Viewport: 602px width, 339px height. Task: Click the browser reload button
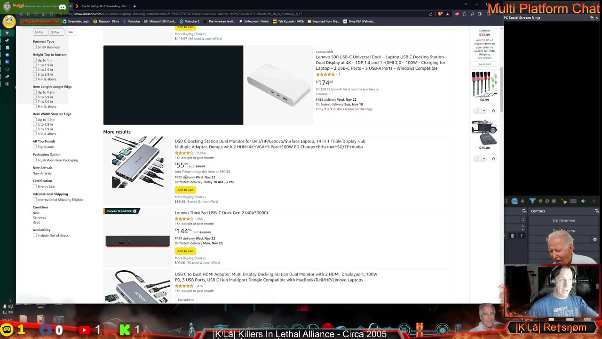(x=36, y=14)
